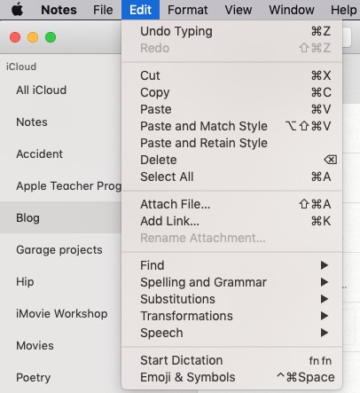Viewport: 360px width, 393px height.
Task: Open the Speech submenu
Action: (x=232, y=333)
